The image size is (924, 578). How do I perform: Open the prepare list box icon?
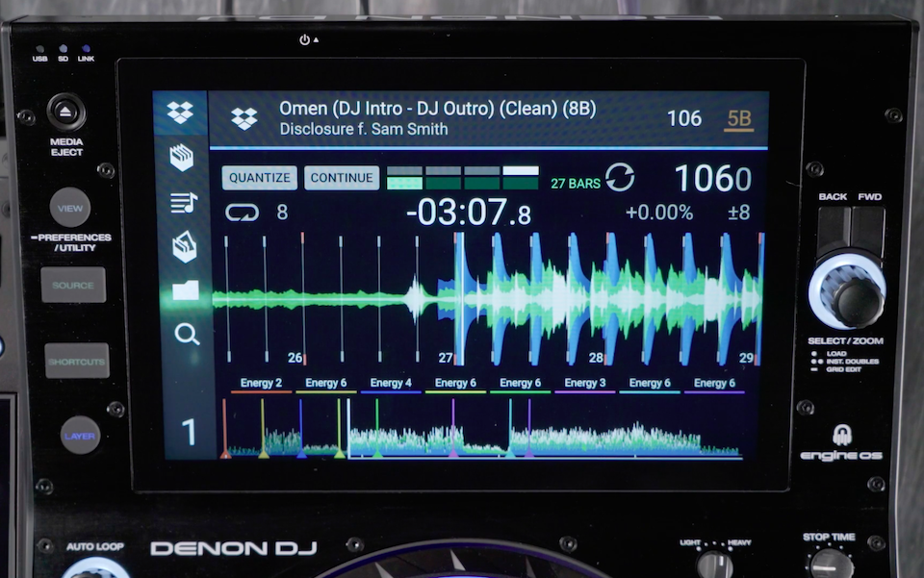[184, 247]
